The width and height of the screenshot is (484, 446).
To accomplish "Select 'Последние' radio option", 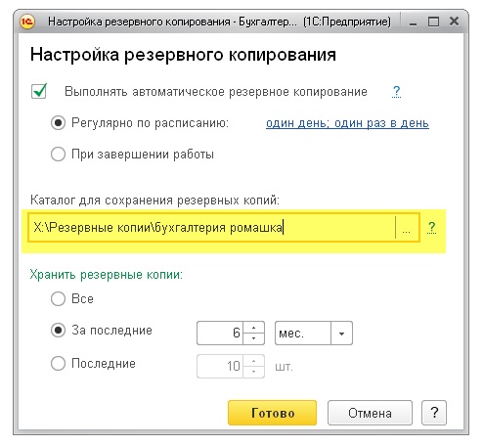I will (x=58, y=363).
